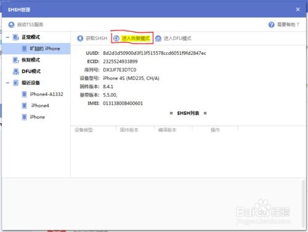Select the 恢复模式 tree item
Screen dimensions: 308x232
tap(31, 60)
